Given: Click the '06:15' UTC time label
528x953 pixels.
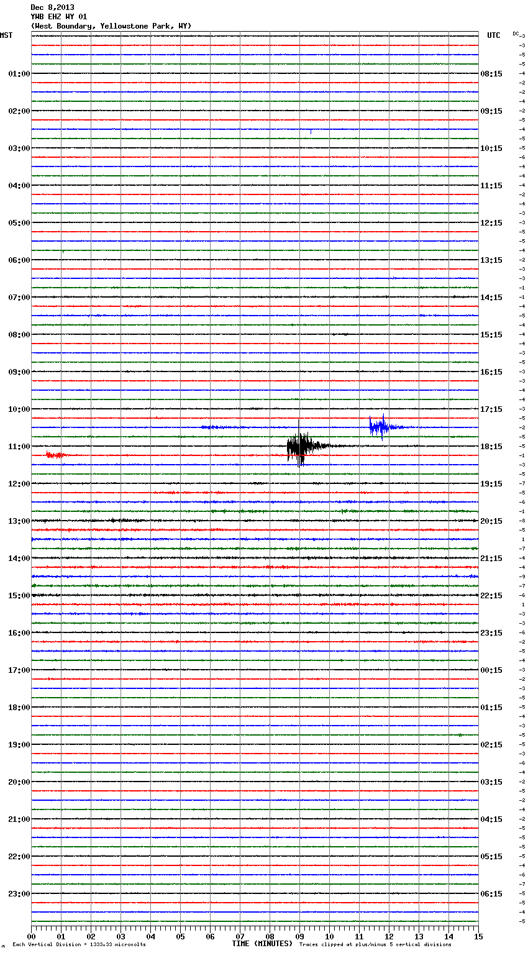Looking at the screenshot, I should pos(491,894).
